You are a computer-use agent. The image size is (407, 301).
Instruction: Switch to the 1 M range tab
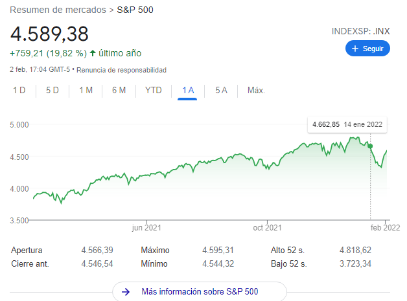point(86,91)
